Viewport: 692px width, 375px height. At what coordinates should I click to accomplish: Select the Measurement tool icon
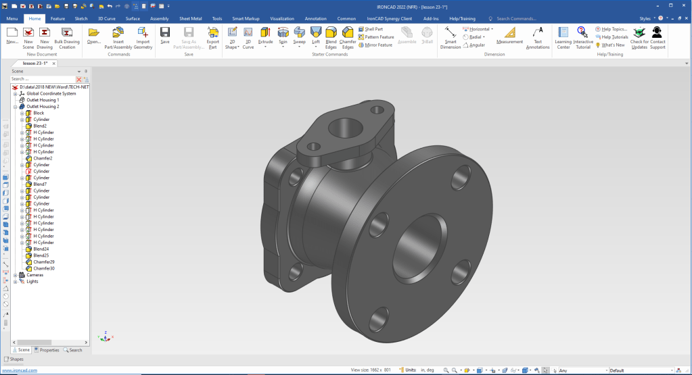pos(509,34)
